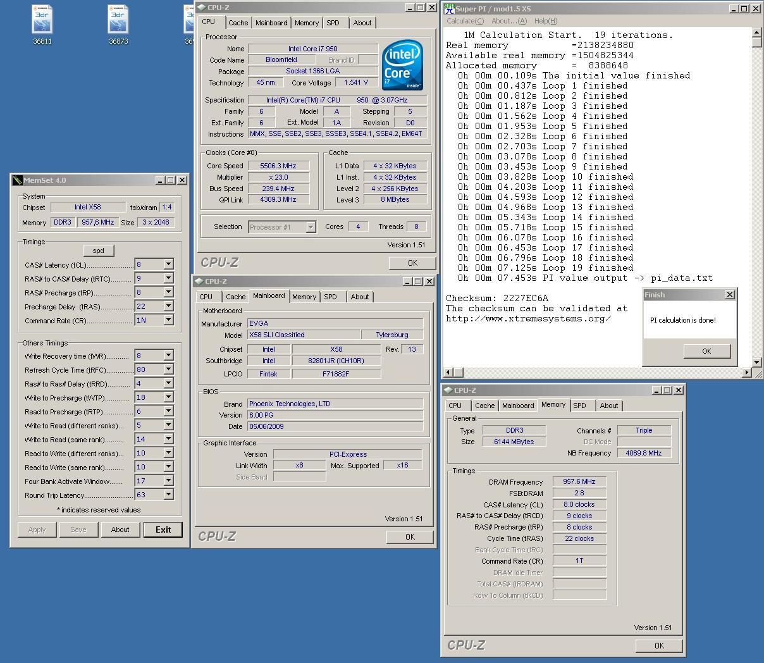Click OK in the PI calculation Finish dialog

pos(706,351)
